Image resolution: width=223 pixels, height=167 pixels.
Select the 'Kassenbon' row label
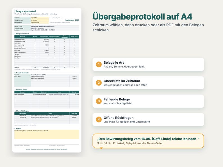(17, 43)
